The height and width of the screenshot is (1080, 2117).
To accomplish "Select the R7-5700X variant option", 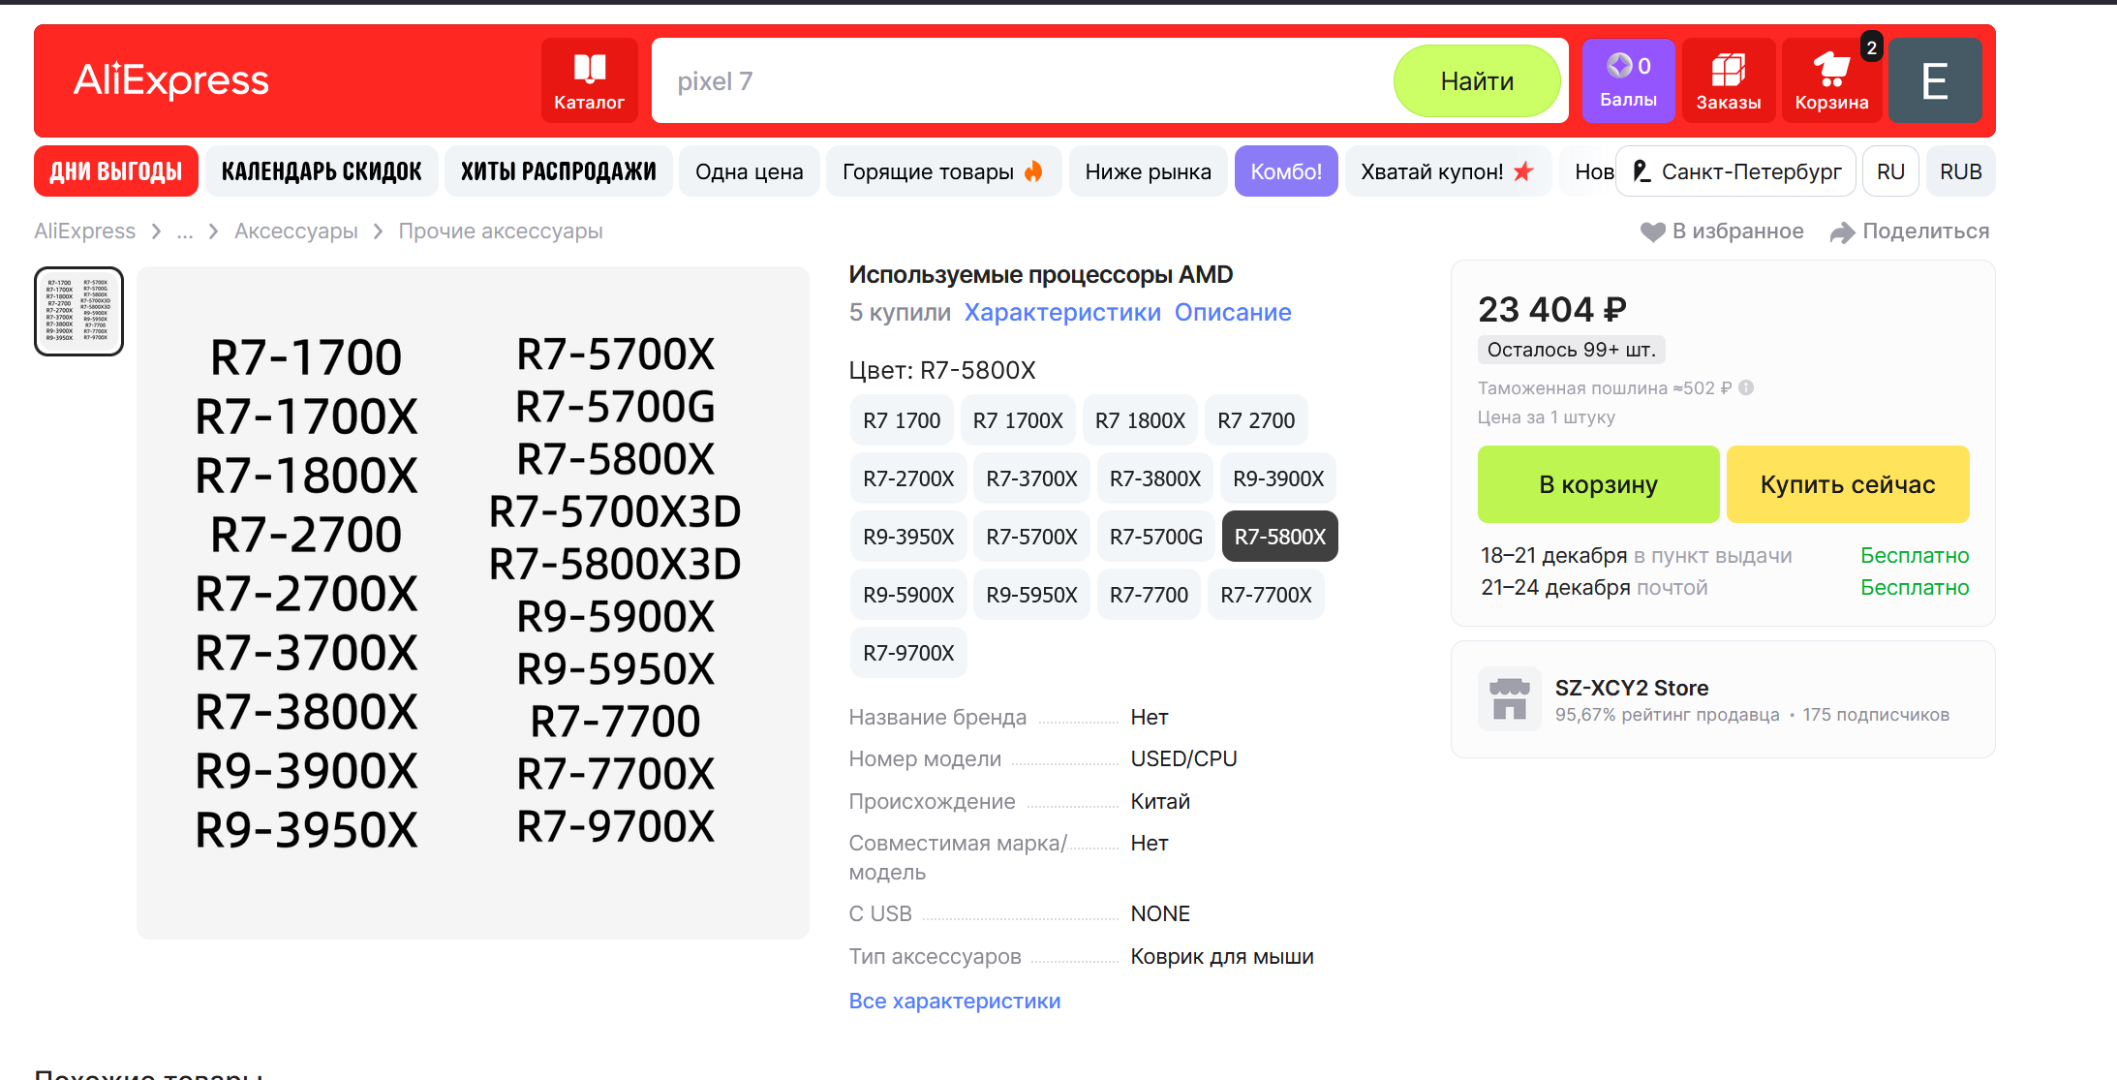I will (1031, 537).
